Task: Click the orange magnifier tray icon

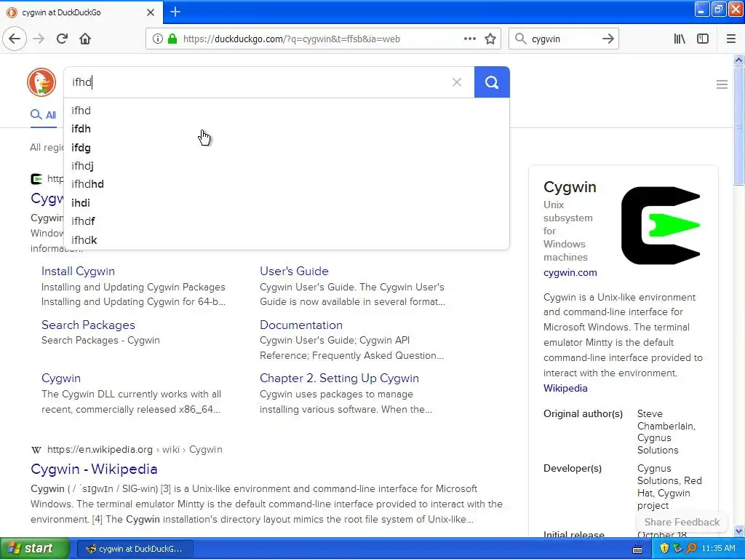Action: 691,548
